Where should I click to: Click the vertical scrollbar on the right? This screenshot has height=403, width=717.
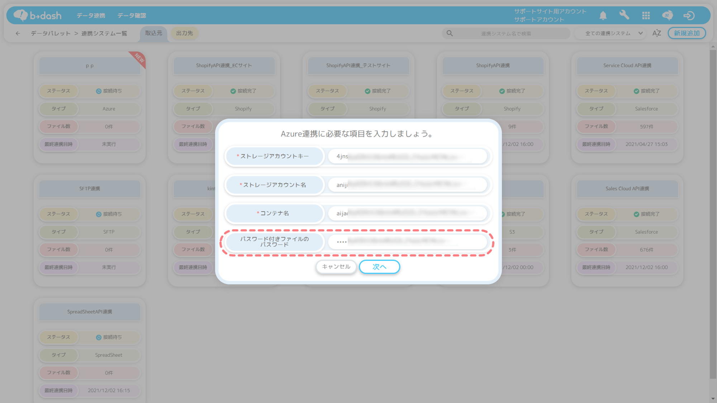tap(713, 214)
